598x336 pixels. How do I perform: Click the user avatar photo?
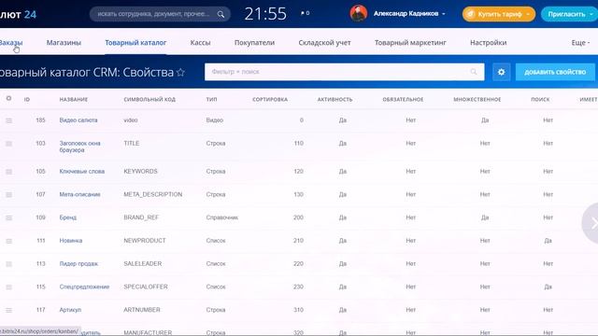tap(359, 13)
